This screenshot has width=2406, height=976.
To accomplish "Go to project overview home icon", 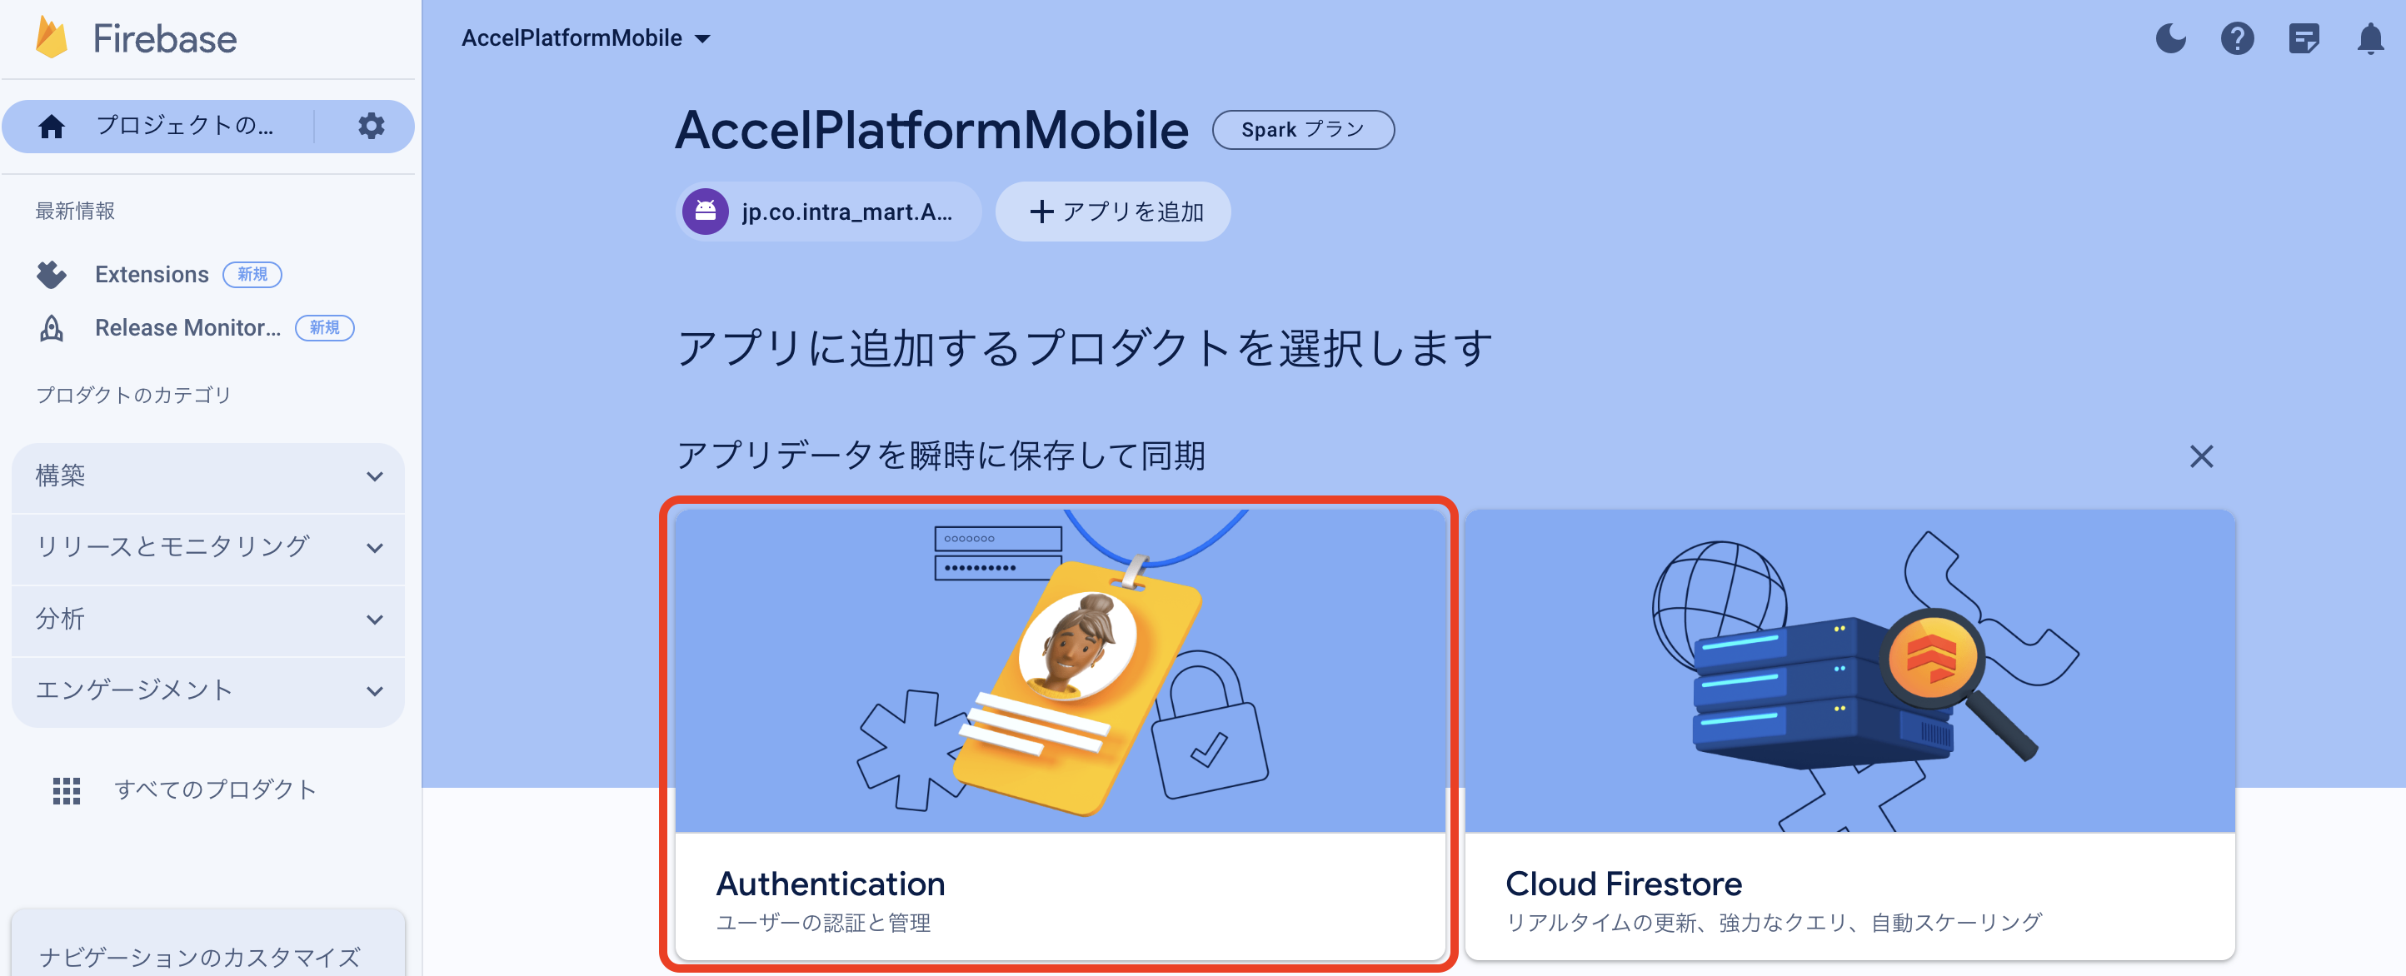I will (52, 126).
